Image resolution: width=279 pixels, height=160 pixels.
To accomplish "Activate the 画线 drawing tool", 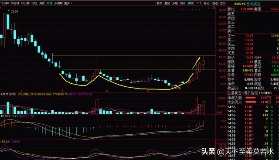I will coord(191,3).
